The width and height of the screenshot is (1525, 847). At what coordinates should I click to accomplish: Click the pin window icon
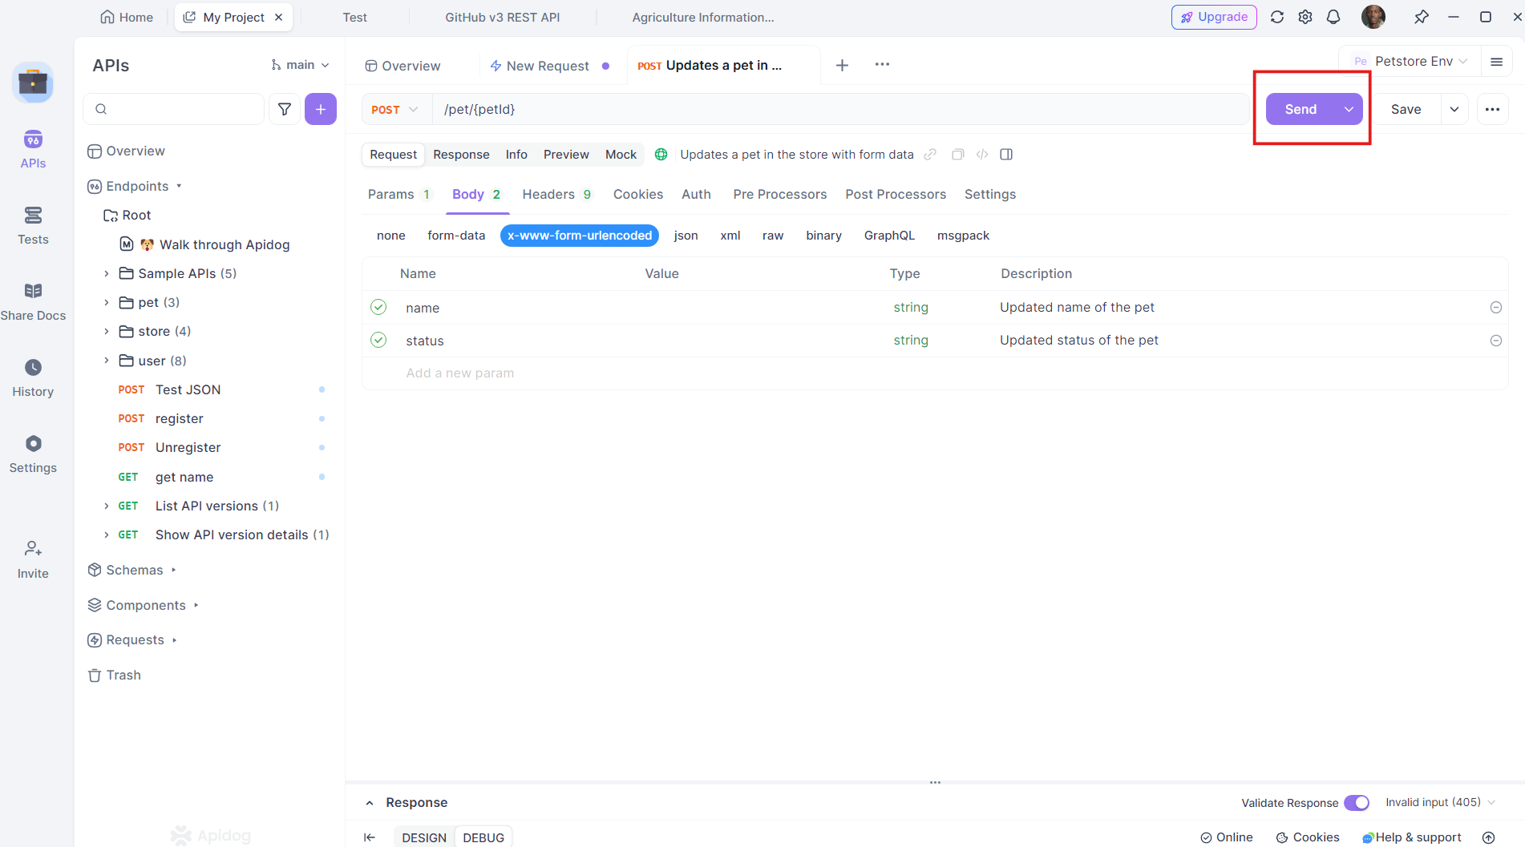click(x=1421, y=17)
